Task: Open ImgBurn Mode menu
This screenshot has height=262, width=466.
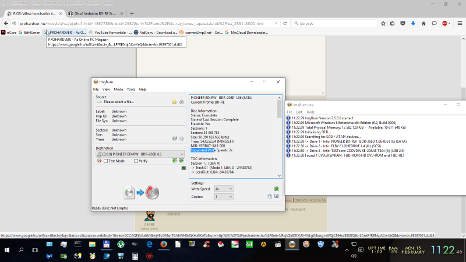Action: tap(118, 89)
